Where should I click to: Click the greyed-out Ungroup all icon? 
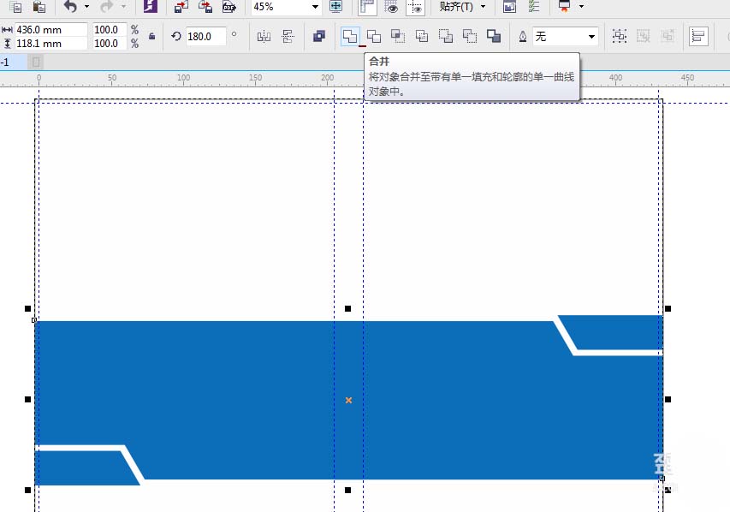pyautogui.click(x=668, y=36)
